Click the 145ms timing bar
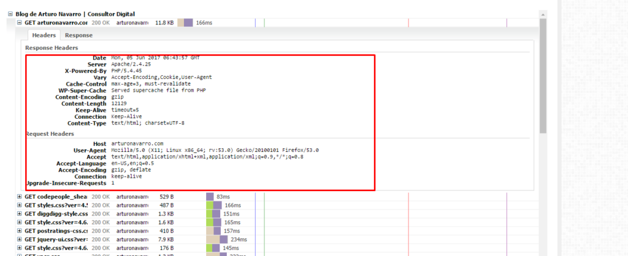Image resolution: width=628 pixels, height=256 pixels. [x=212, y=248]
